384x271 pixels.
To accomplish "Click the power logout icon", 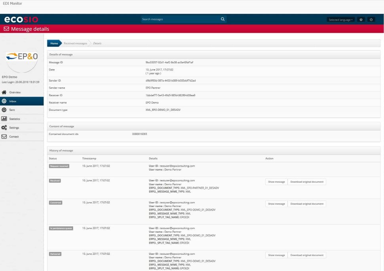I will point(371,19).
